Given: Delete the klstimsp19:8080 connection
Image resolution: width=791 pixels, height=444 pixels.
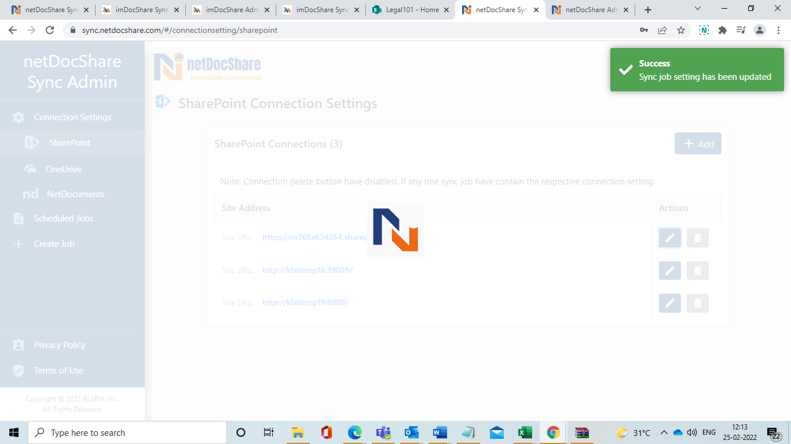Looking at the screenshot, I should pyautogui.click(x=698, y=303).
